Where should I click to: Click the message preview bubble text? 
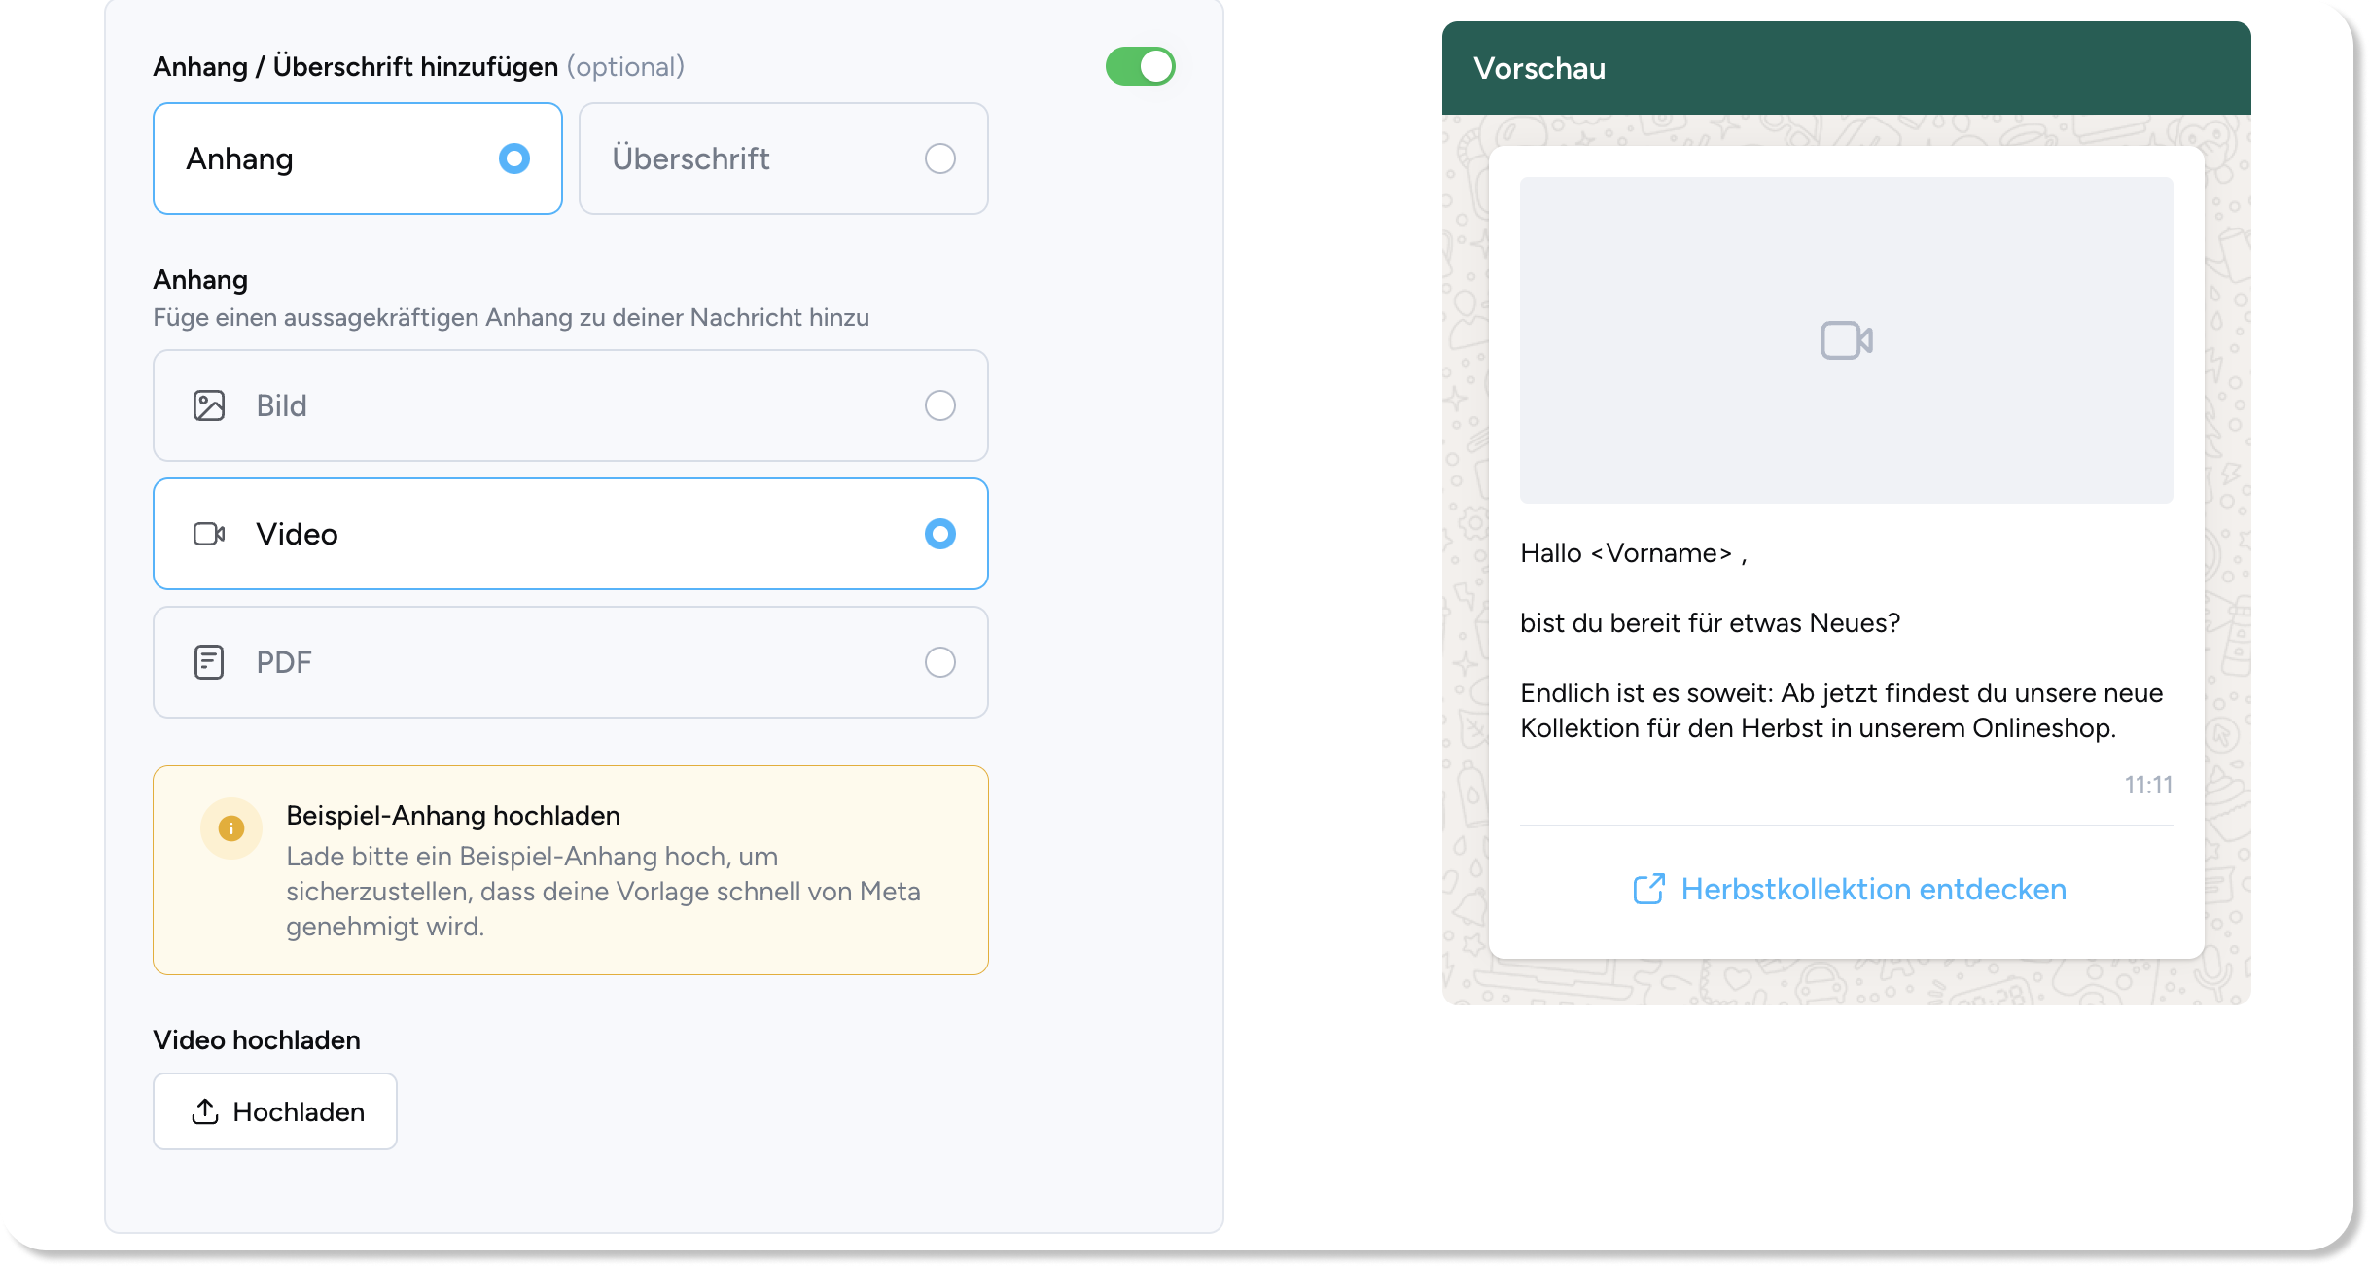[1838, 642]
